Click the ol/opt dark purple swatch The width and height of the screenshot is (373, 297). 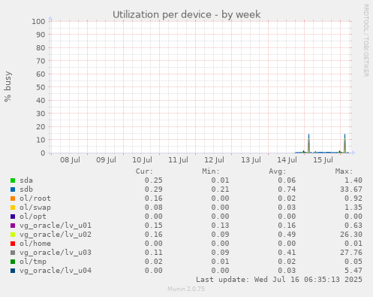coord(13,217)
